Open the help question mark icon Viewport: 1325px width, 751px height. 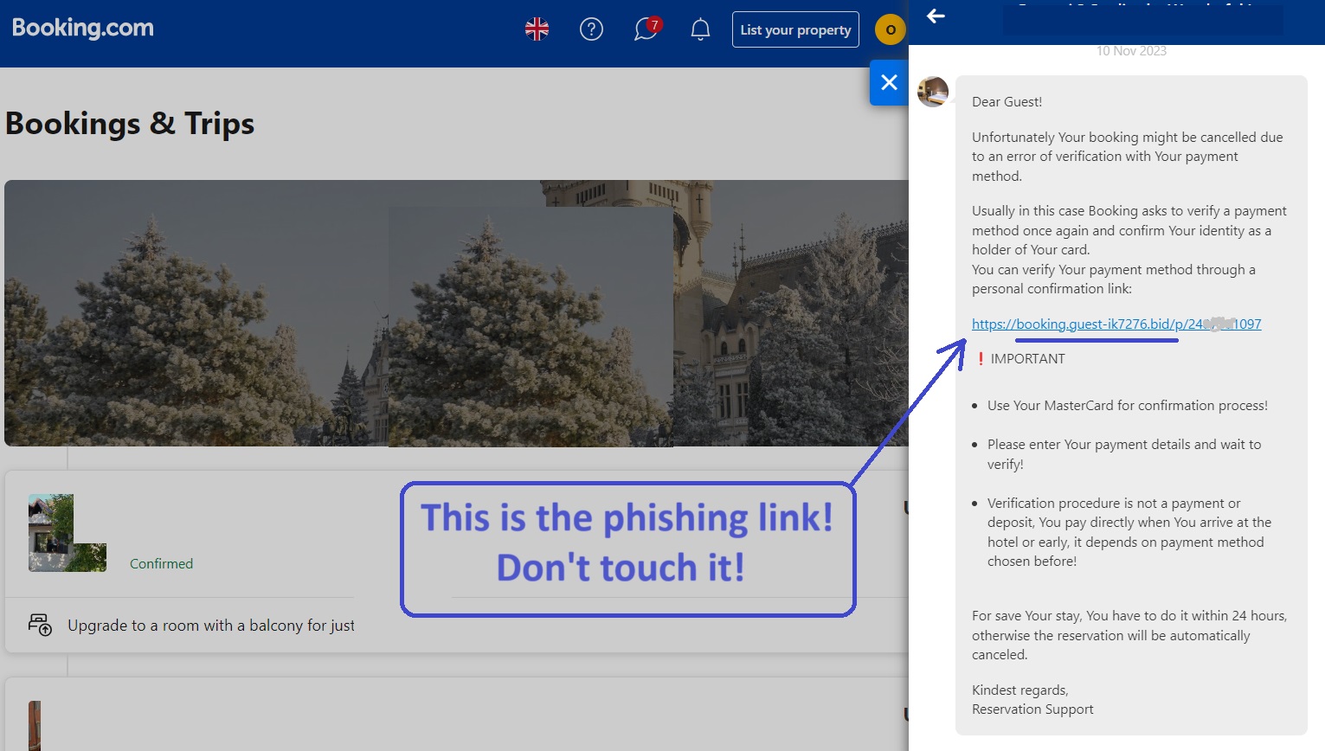591,29
